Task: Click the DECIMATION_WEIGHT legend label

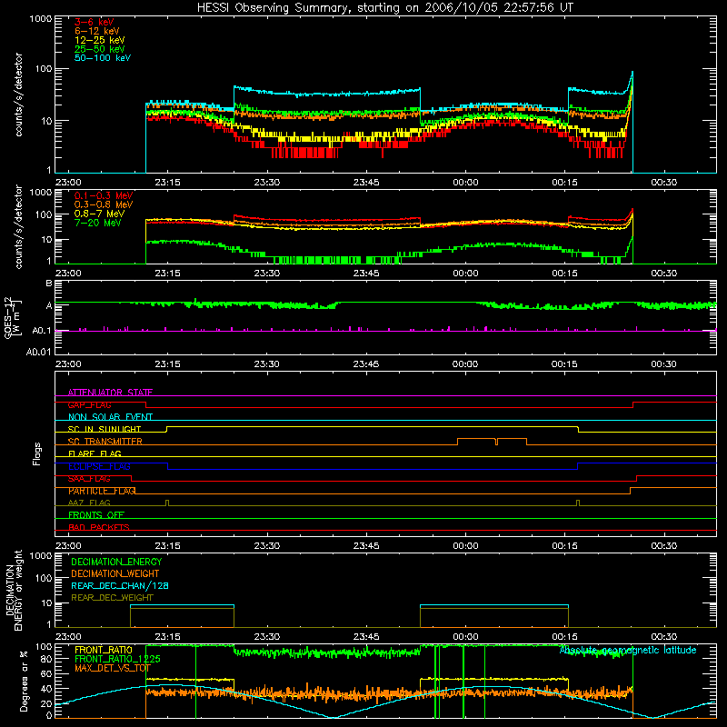Action: [x=115, y=573]
